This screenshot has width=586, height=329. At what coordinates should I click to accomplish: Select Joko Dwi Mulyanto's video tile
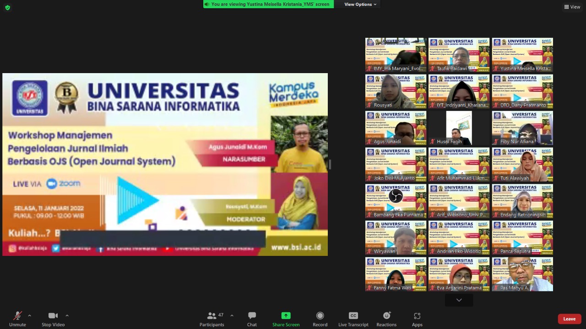pos(396,164)
